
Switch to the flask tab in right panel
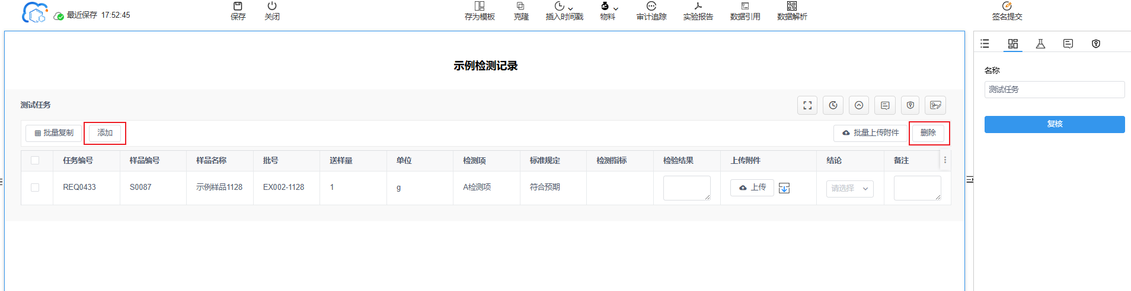[1040, 44]
